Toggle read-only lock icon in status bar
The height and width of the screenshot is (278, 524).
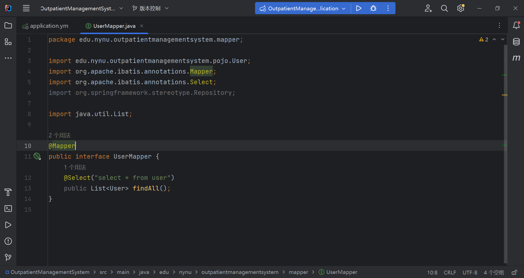point(514,272)
